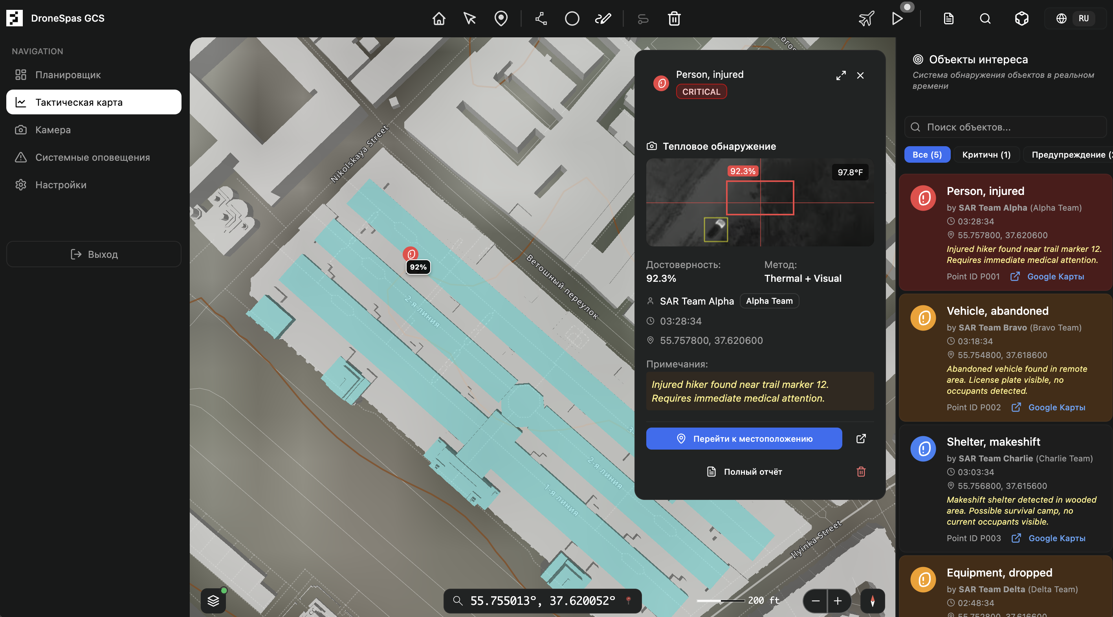1113x617 pixels.
Task: Expand the Person, injured detail panel
Action: click(840, 75)
